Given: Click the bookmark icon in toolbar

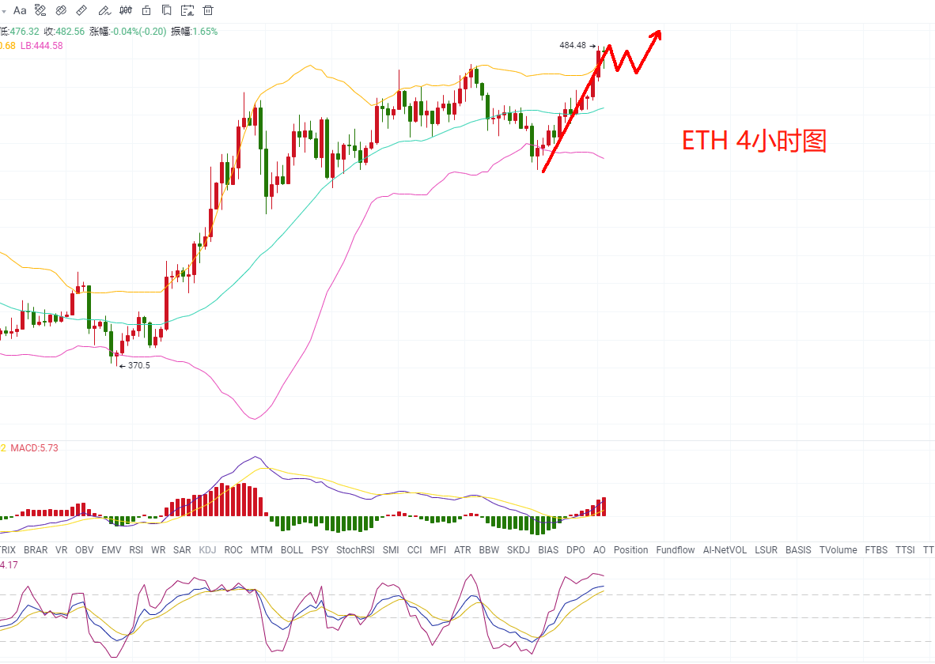Looking at the screenshot, I should click(x=166, y=10).
